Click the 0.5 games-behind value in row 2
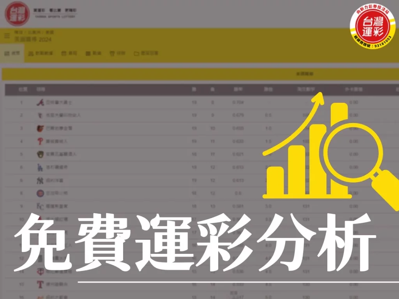 (x=268, y=115)
